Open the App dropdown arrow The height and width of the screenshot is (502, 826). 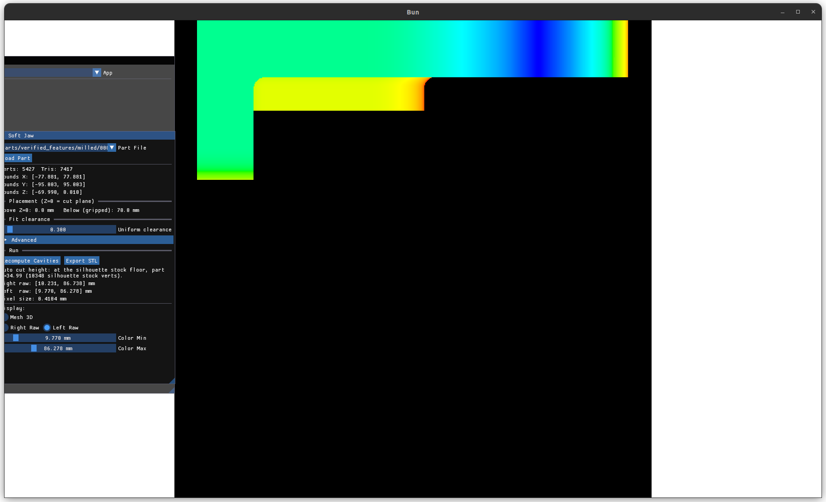coord(97,73)
